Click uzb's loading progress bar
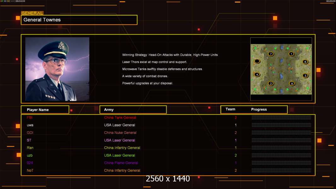336x189 pixels. pos(281,155)
